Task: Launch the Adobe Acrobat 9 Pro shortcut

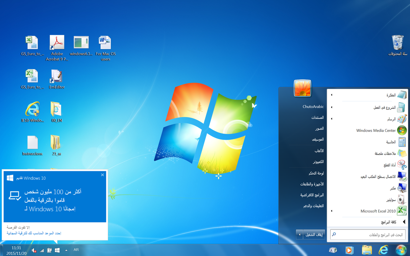Action: pyautogui.click(x=57, y=48)
